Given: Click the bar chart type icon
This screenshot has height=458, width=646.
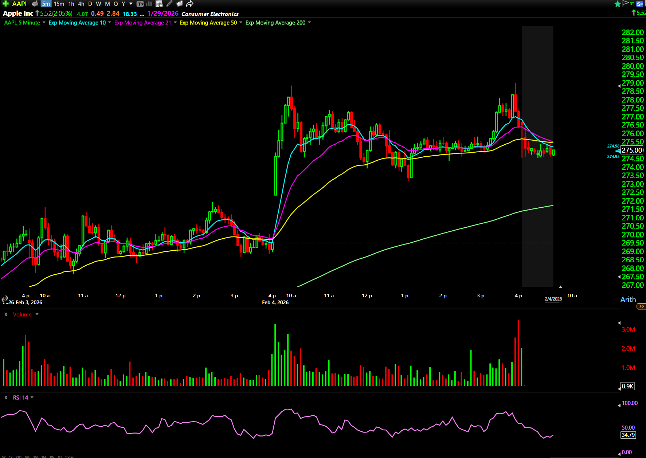Looking at the screenshot, I should (x=149, y=4).
